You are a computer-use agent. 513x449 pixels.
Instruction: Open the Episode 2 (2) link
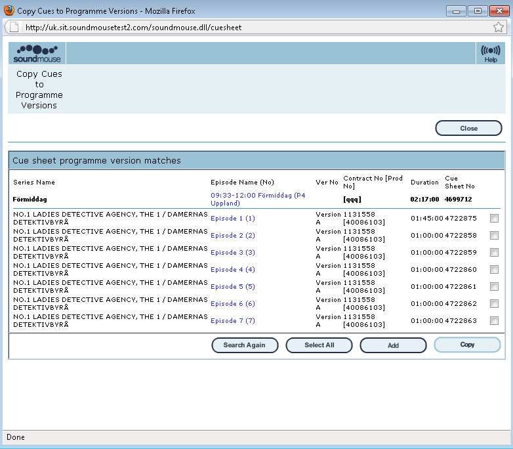coord(233,236)
